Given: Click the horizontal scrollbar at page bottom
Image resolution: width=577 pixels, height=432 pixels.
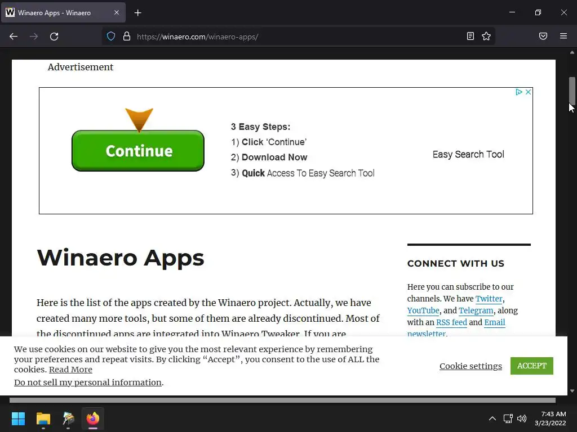Looking at the screenshot, I should [x=282, y=400].
